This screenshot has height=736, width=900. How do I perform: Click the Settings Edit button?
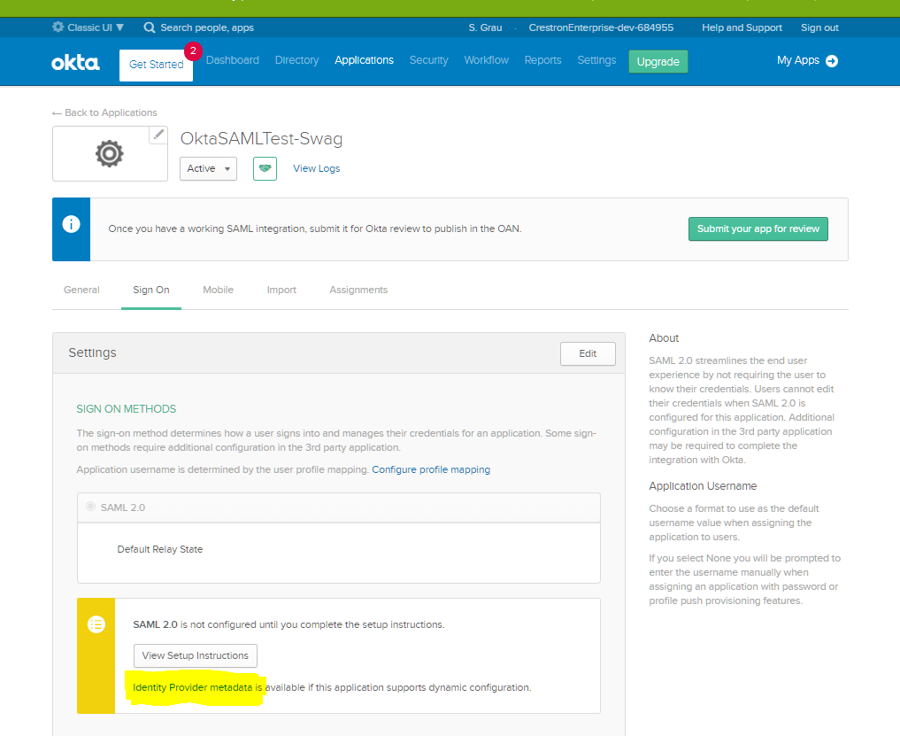588,353
